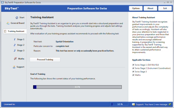Go to General Board label
This screenshot has height=108, width=174.
tap(17, 23)
